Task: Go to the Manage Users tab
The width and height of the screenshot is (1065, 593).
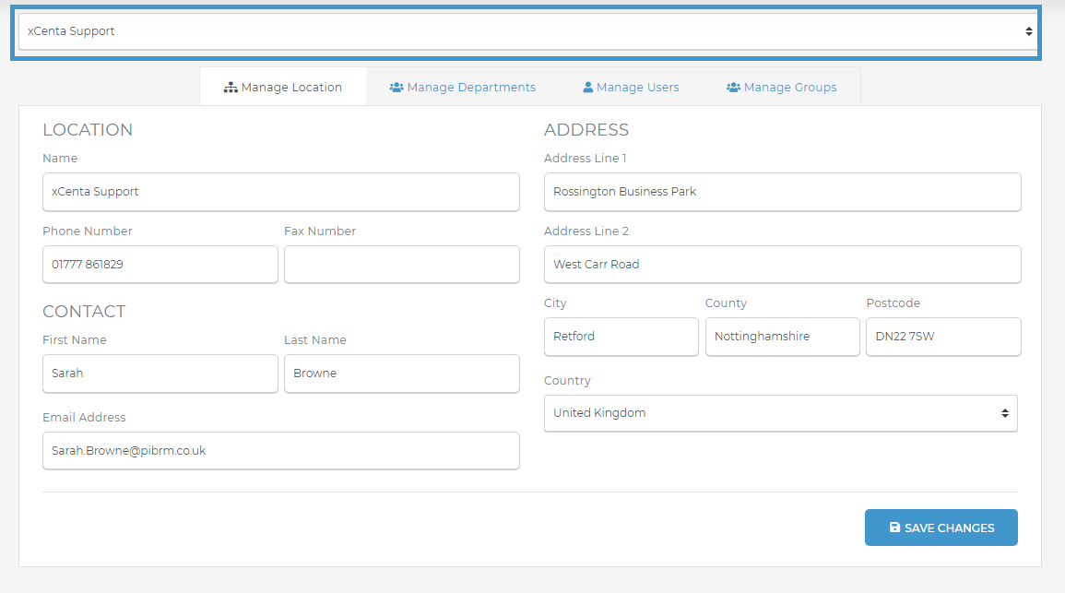Action: pyautogui.click(x=631, y=87)
